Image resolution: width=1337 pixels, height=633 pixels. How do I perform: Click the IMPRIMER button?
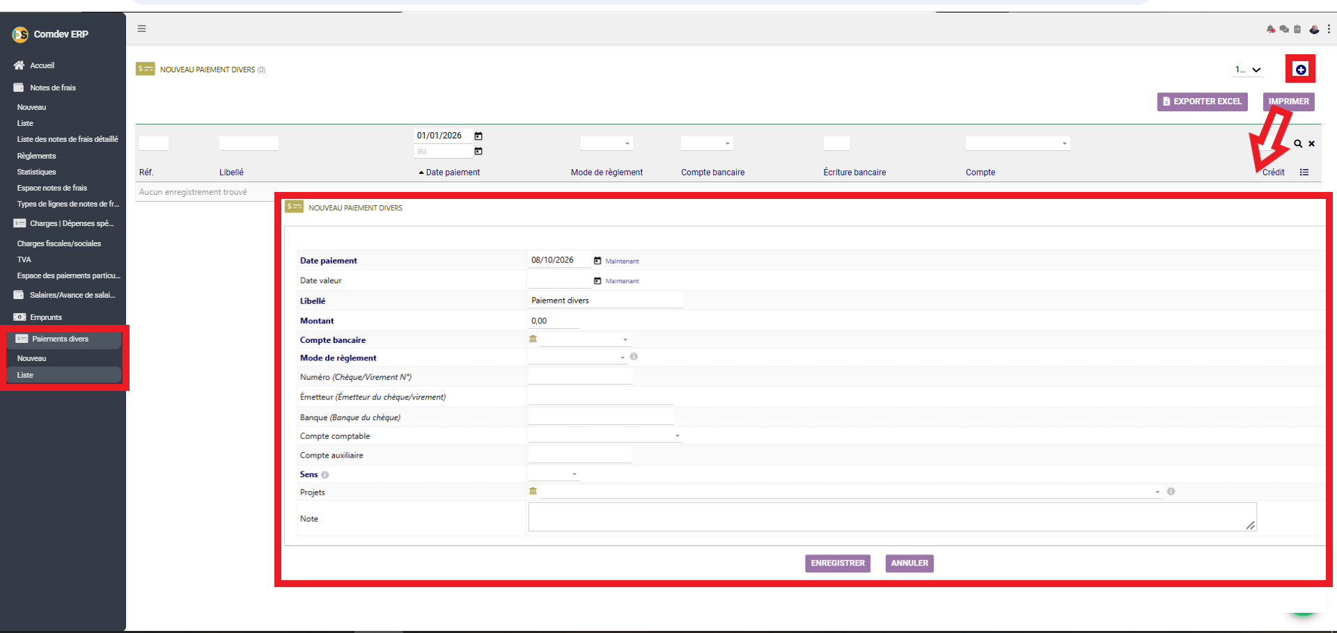click(1289, 102)
